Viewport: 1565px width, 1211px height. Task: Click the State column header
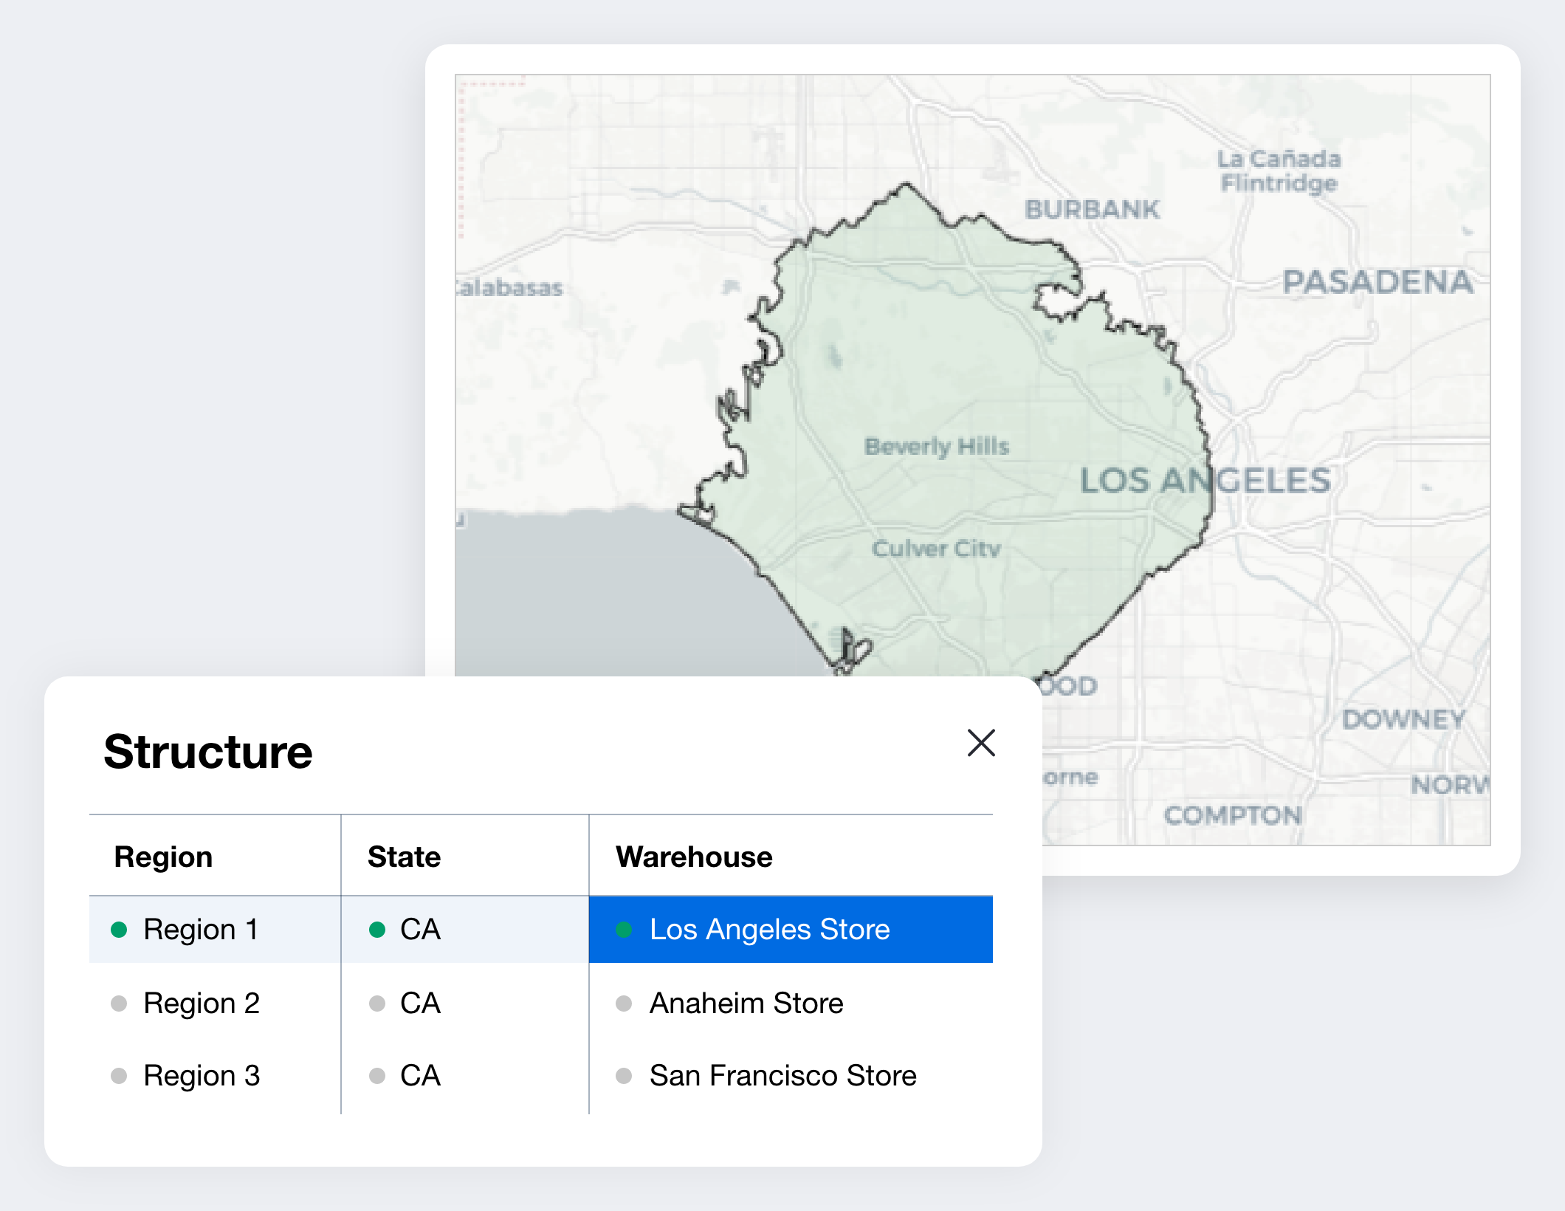coord(404,857)
